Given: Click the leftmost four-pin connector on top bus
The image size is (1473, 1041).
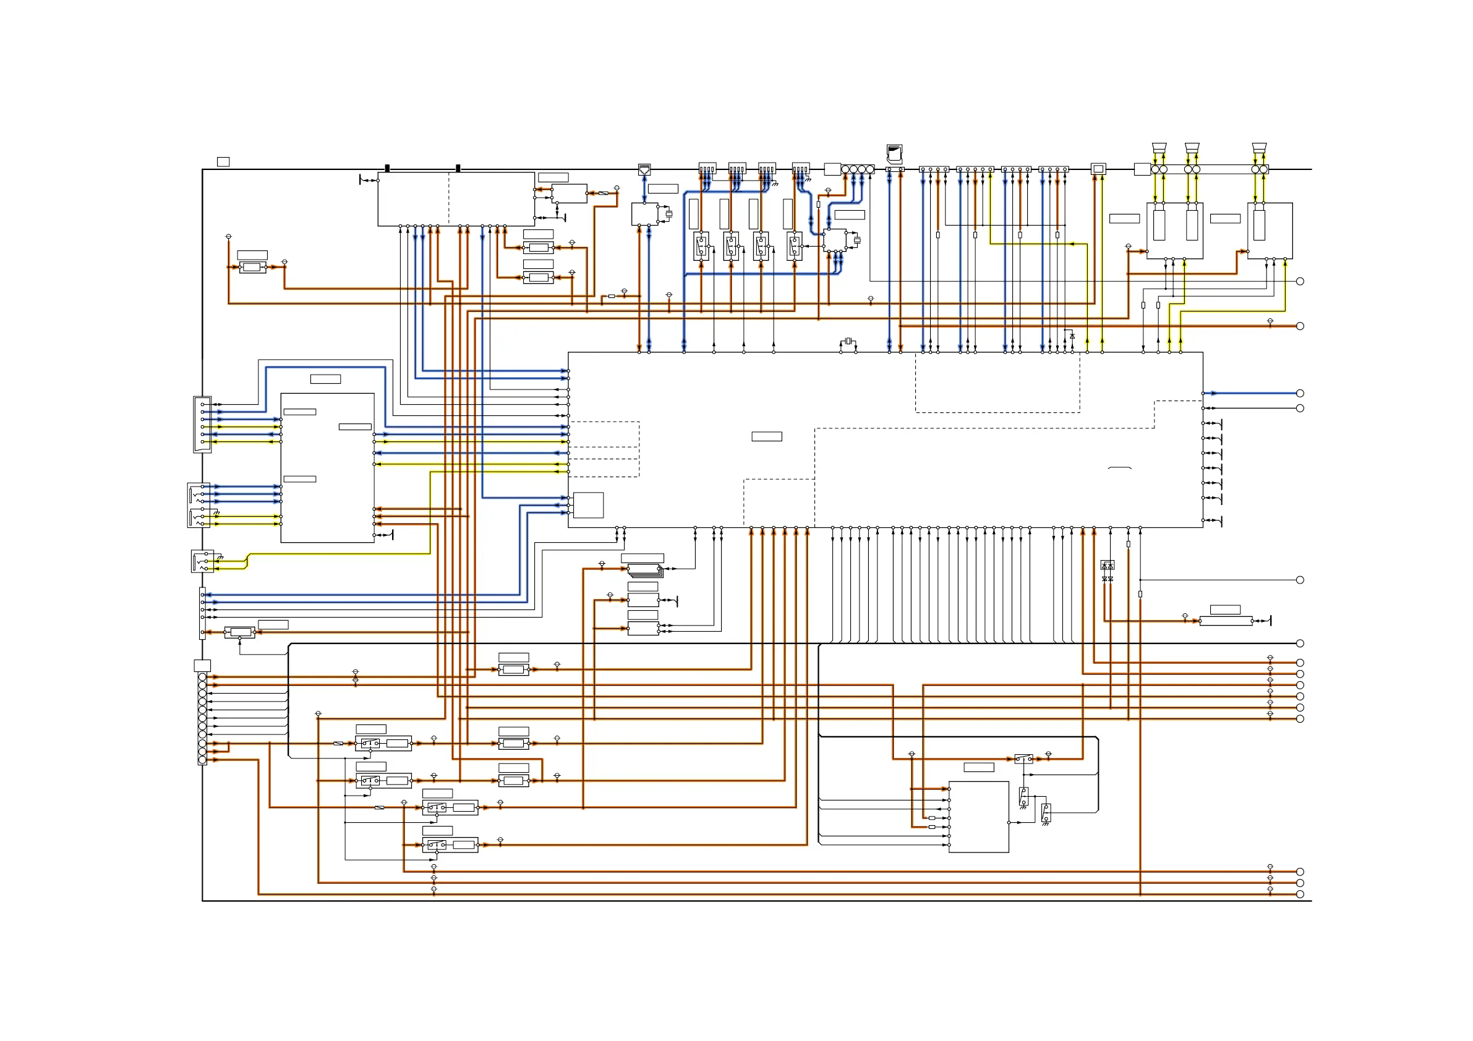Looking at the screenshot, I should click(707, 168).
